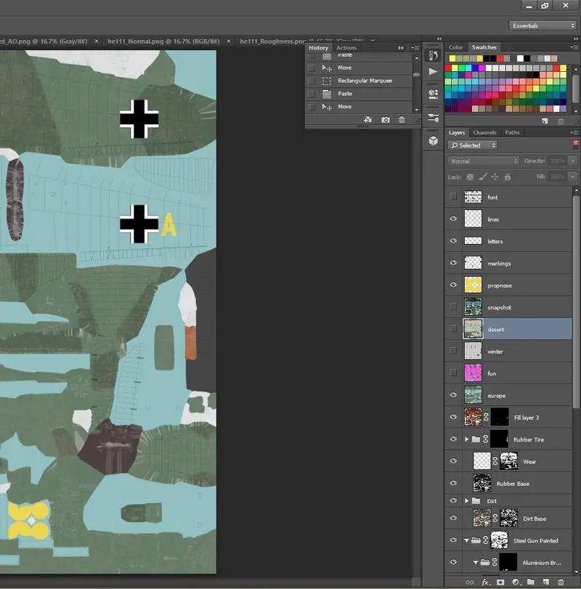Open the Essentials workspace dropdown

pyautogui.click(x=543, y=25)
